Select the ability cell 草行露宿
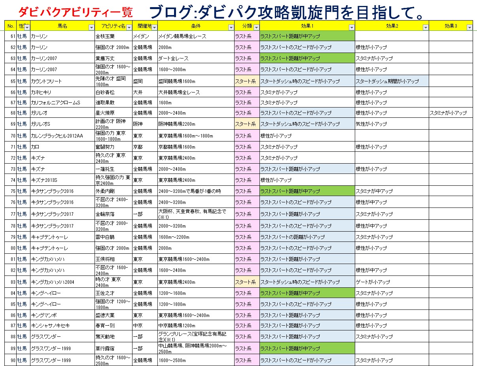Viewport: 477px width, 366px height. [x=114, y=349]
